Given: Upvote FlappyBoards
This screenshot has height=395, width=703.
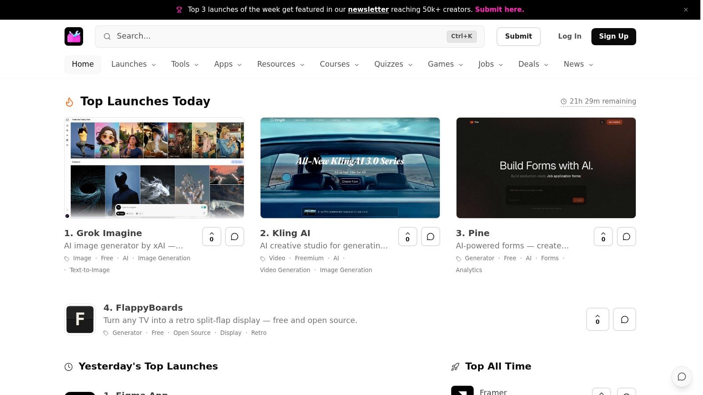Looking at the screenshot, I should pyautogui.click(x=598, y=319).
